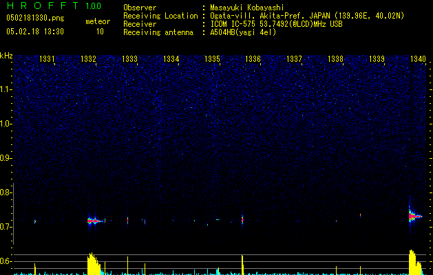Image resolution: width=433 pixels, height=275 pixels.
Task: Click the 1332 time marker
Action: tap(88, 59)
